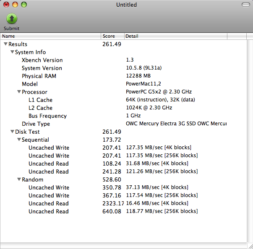Click the Sequential score 173.72
253x249 pixels.
click(112, 140)
